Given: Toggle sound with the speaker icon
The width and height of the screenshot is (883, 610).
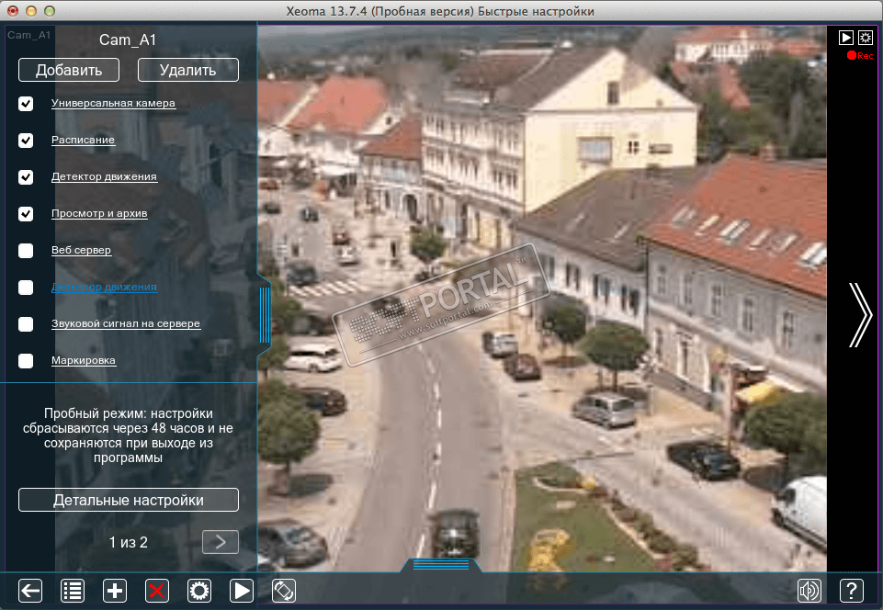Looking at the screenshot, I should click(809, 591).
